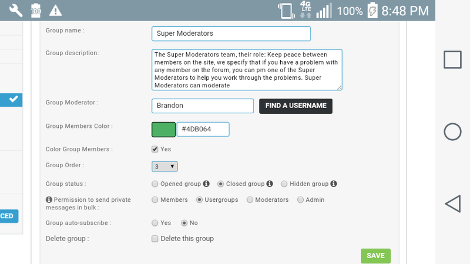Go back with the triangle button
The width and height of the screenshot is (470, 264).
[x=452, y=204]
